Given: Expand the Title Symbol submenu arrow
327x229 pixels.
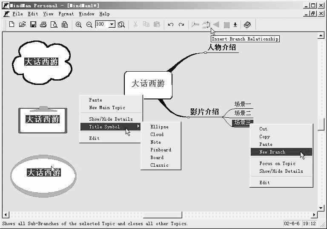Looking at the screenshot, I should click(138, 126).
